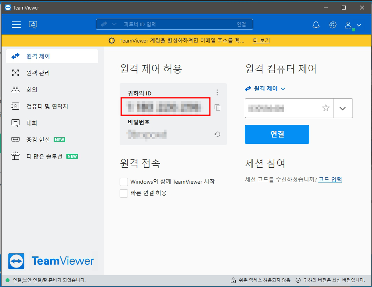Copy your ID with the copy icon

tap(217, 107)
